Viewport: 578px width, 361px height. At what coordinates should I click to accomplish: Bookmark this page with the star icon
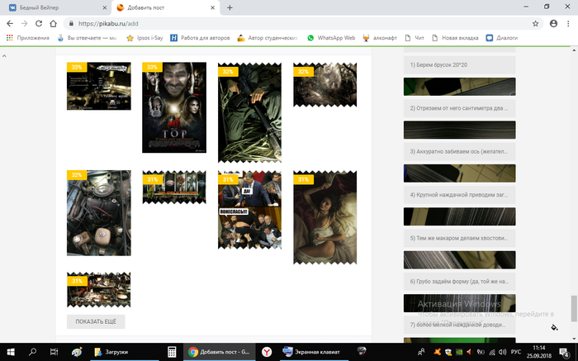(x=535, y=24)
